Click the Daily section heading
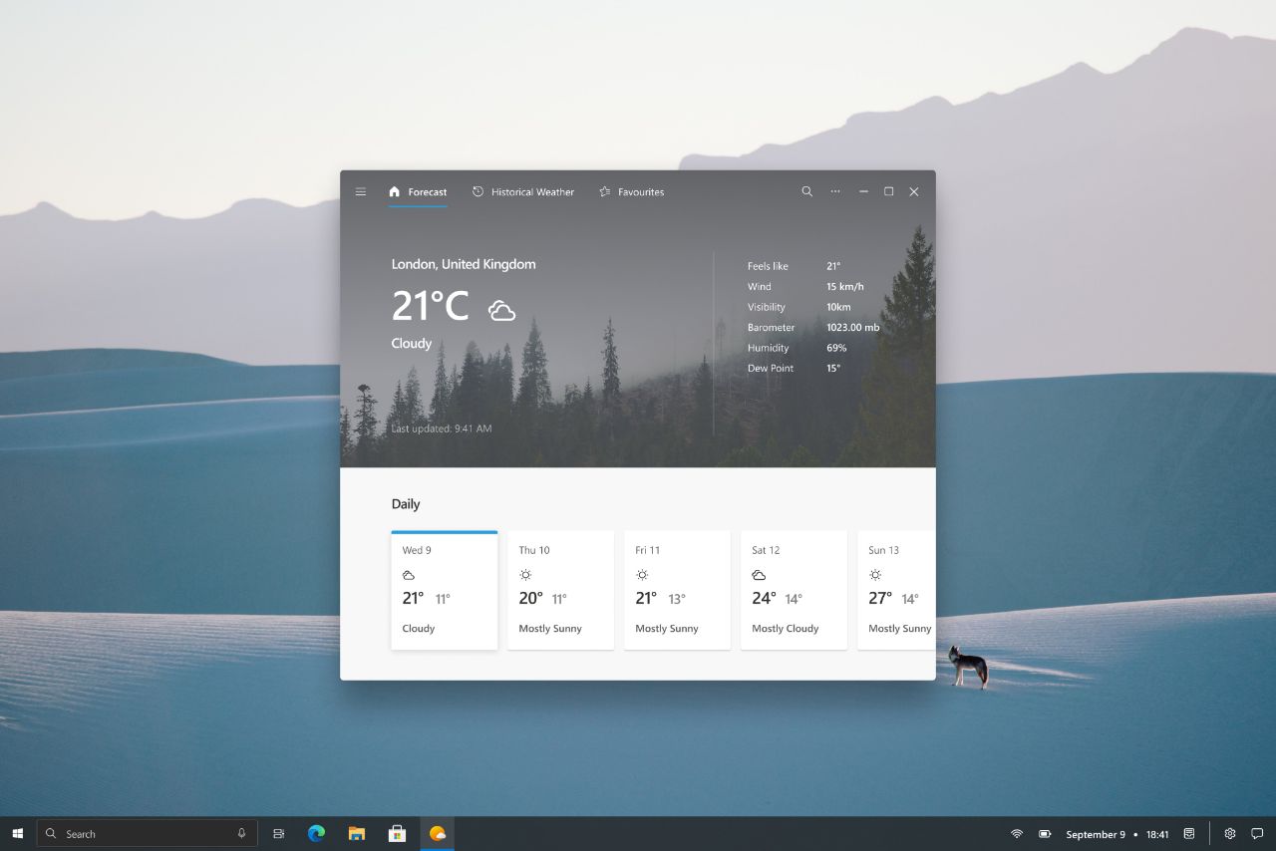 (406, 504)
